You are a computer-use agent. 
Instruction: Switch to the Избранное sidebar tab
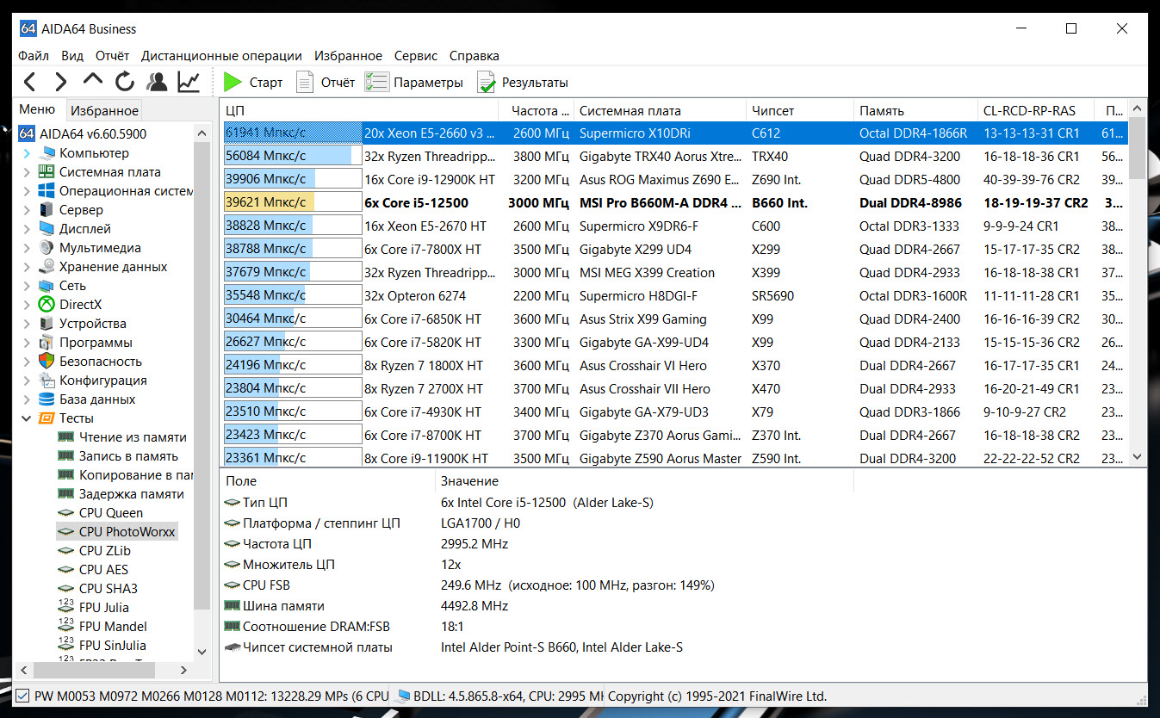[104, 110]
